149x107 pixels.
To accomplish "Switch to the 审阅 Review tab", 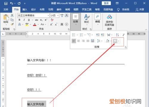I will tap(68, 9).
